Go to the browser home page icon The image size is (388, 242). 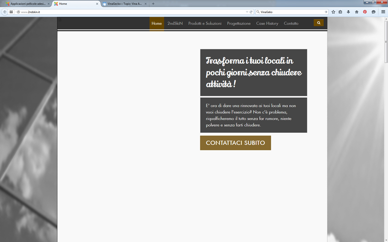click(357, 12)
